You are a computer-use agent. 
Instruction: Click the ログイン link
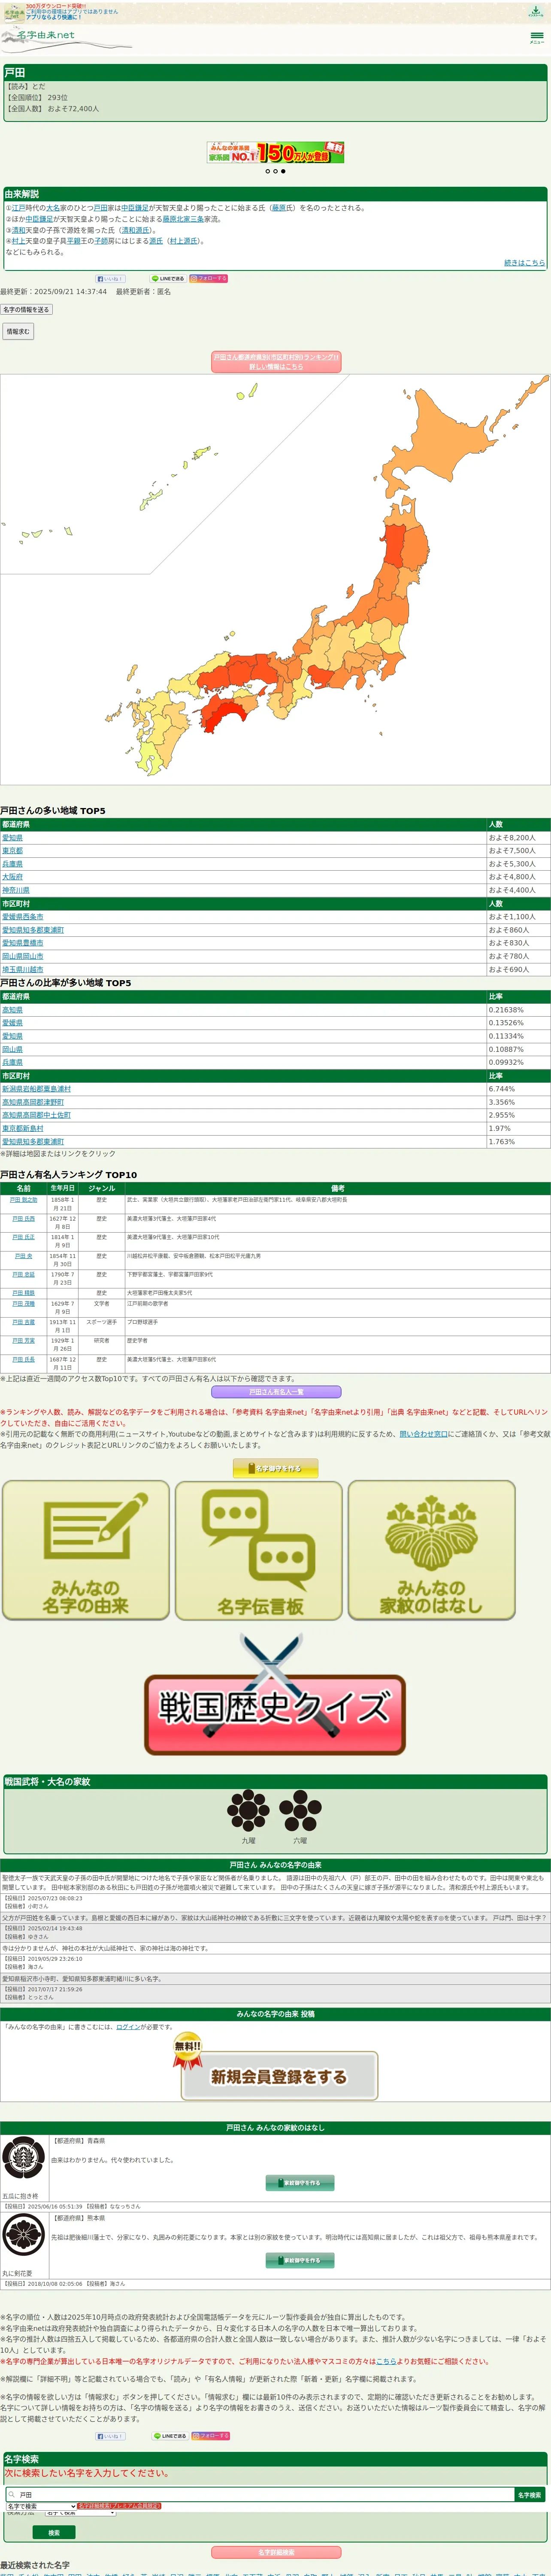[x=128, y=2027]
